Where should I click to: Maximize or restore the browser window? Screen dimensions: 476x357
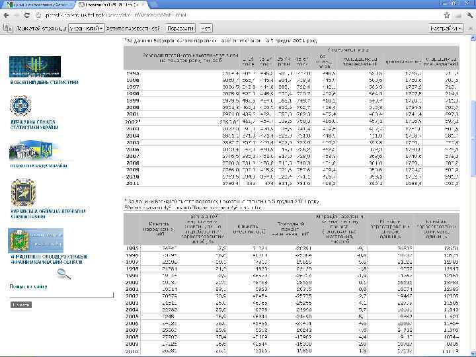coord(454,3)
